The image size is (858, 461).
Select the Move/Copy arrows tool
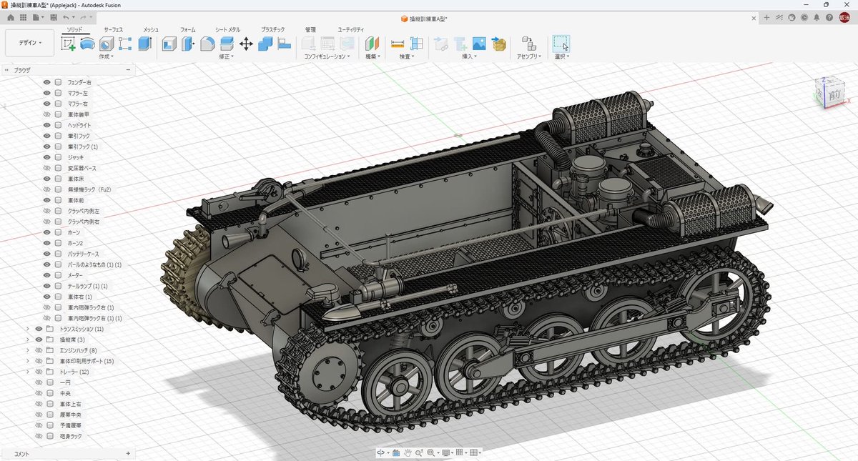point(246,44)
